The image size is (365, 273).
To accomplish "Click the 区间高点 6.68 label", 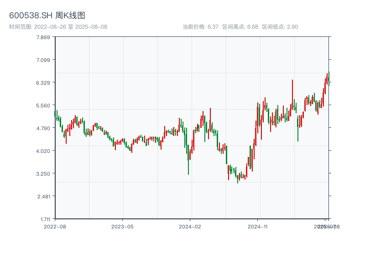I will point(240,27).
